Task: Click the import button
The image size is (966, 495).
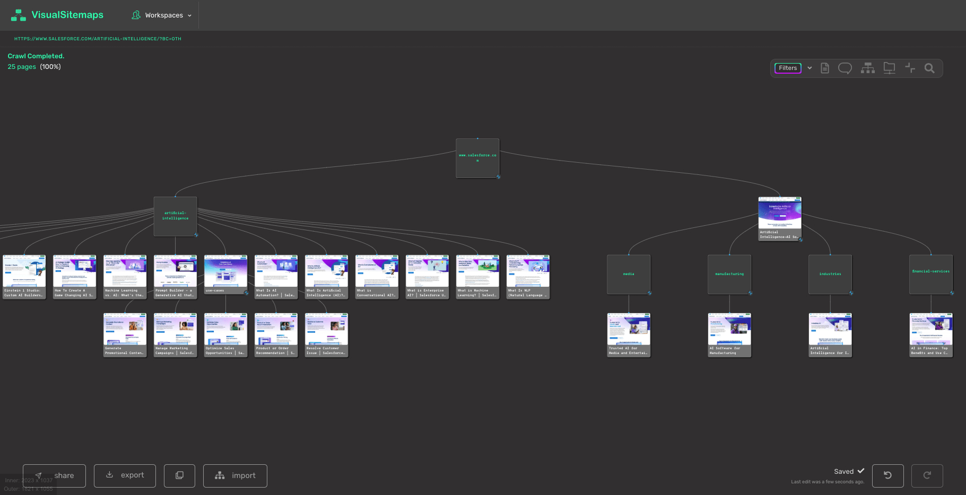Action: [x=235, y=475]
